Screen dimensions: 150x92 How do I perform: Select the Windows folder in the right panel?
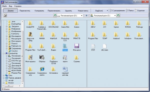128,35
